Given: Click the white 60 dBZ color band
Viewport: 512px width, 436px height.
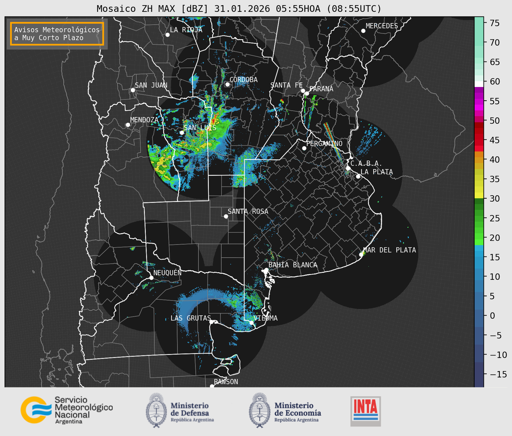Looking at the screenshot, I should click(479, 84).
